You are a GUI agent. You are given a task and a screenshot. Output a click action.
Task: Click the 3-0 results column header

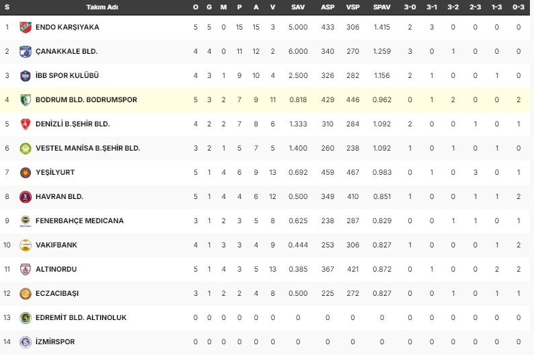410,6
